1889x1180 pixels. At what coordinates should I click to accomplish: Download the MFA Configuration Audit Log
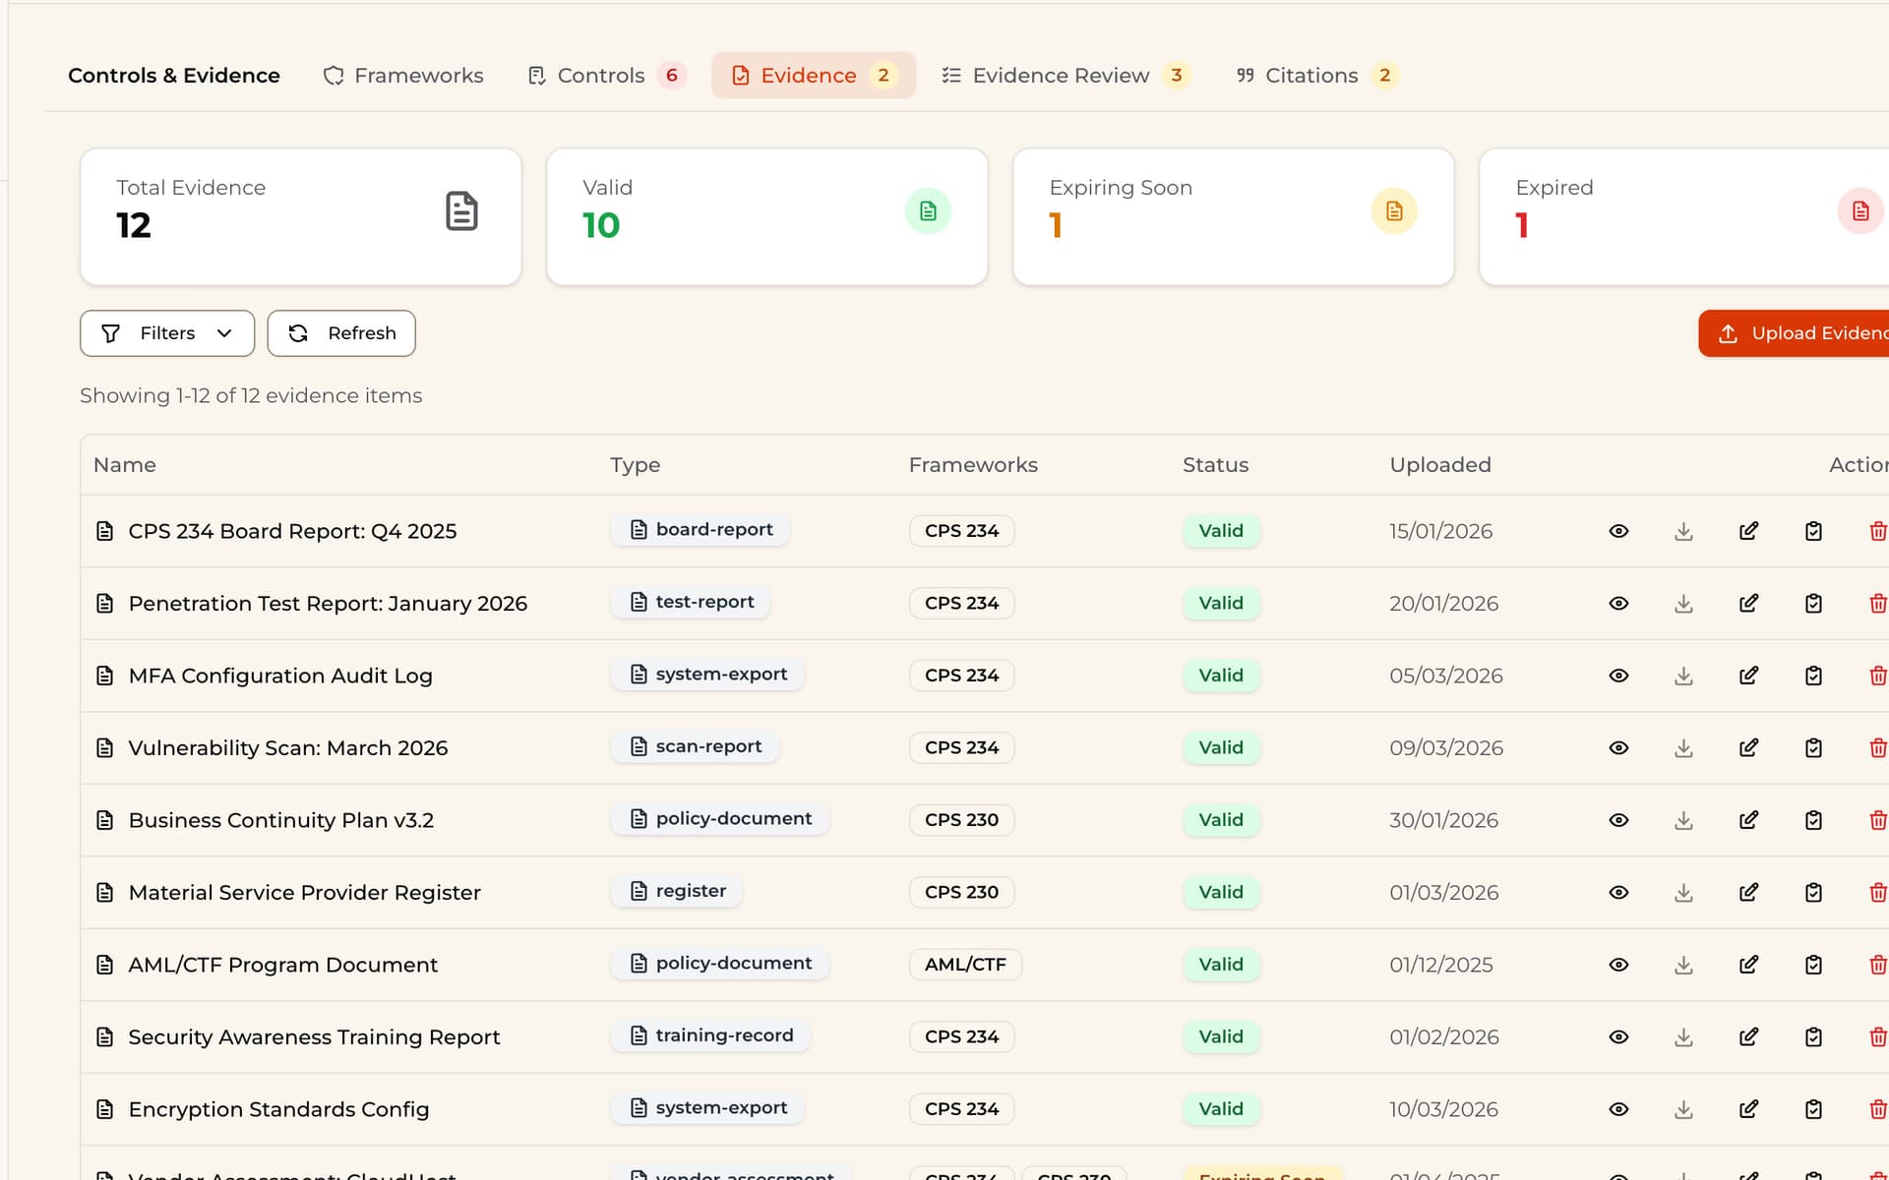tap(1683, 676)
